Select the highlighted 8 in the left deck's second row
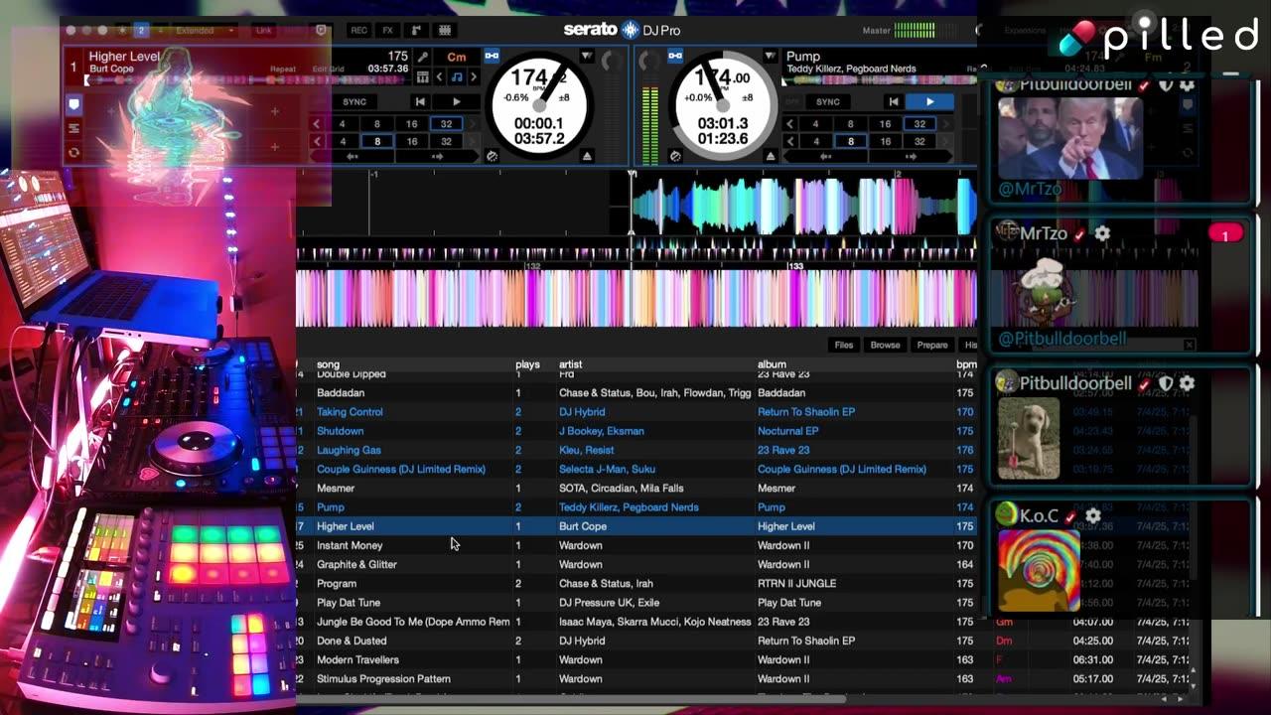Image resolution: width=1271 pixels, height=715 pixels. click(x=376, y=141)
